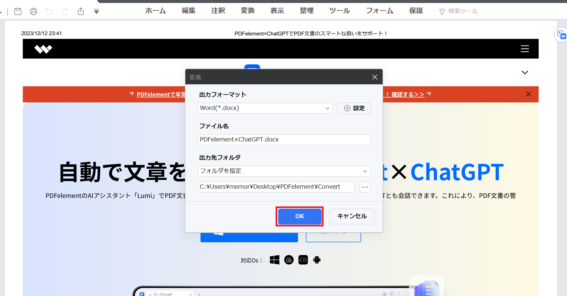The image size is (567, 296).
Task: Open 設定 for the output format
Action: pyautogui.click(x=354, y=108)
